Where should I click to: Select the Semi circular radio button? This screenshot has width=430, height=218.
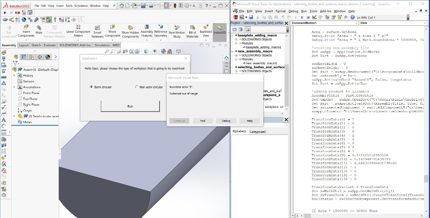point(91,87)
